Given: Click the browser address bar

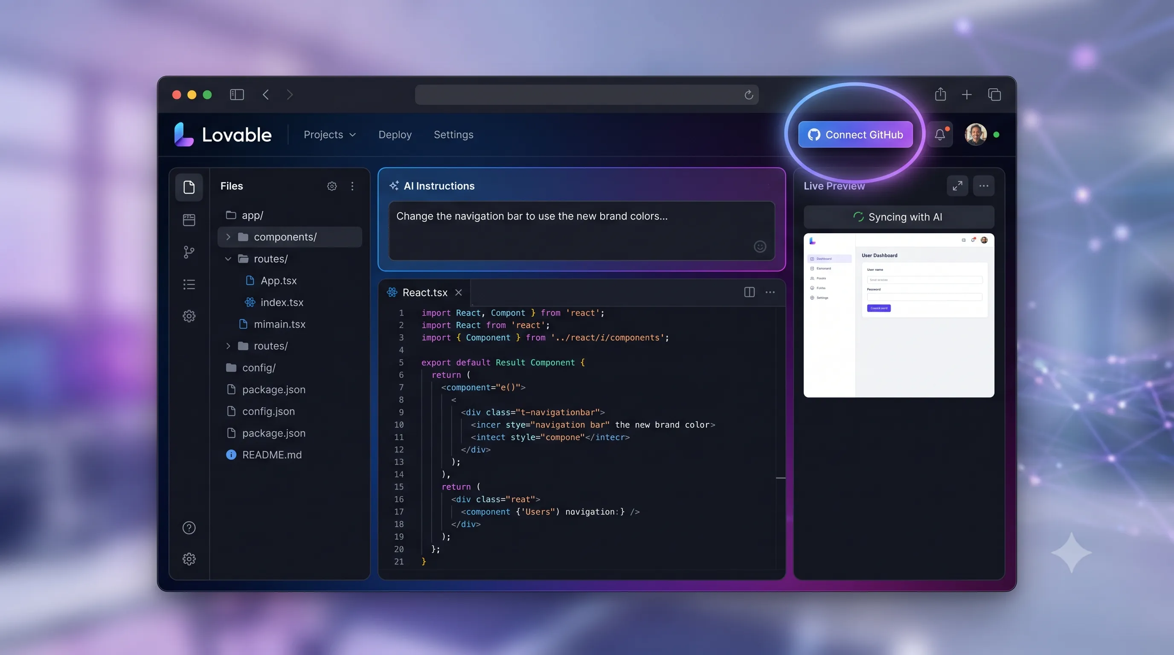Looking at the screenshot, I should 587,94.
